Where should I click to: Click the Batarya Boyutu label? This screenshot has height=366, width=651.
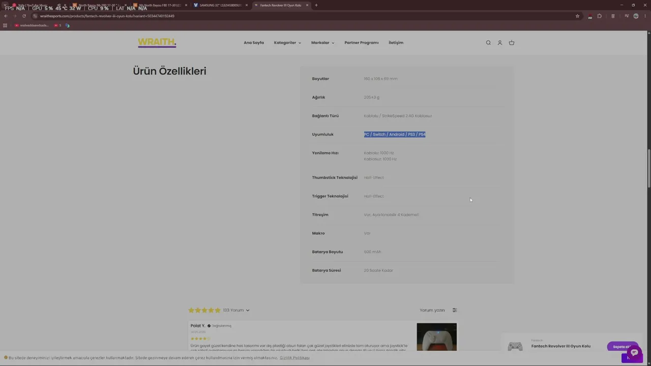[x=328, y=252]
